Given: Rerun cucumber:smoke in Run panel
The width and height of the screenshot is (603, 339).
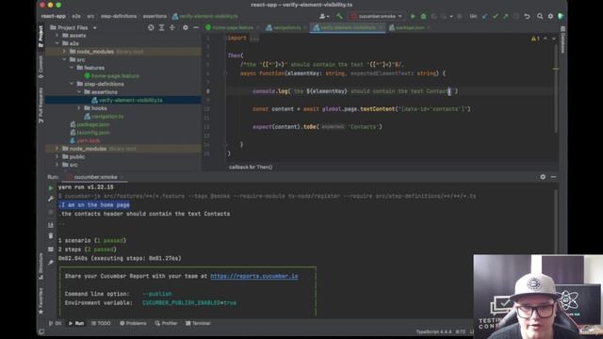Looking at the screenshot, I should pos(51,188).
